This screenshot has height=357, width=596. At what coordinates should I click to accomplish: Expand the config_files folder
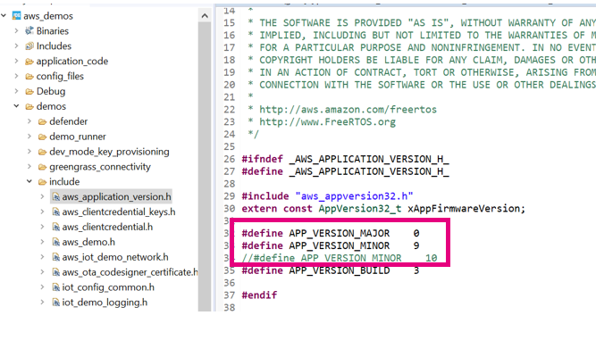tap(16, 76)
